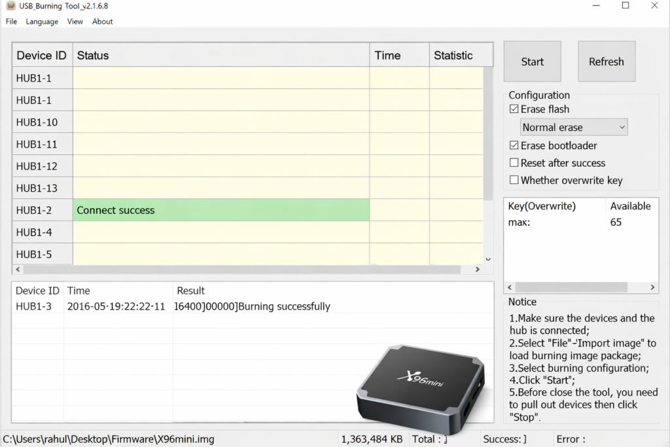This screenshot has width=670, height=447.
Task: Maximize the USB Burning Tool window
Action: (x=626, y=6)
